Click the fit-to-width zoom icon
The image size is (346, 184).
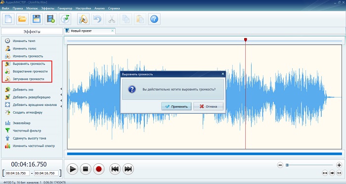coord(325,173)
